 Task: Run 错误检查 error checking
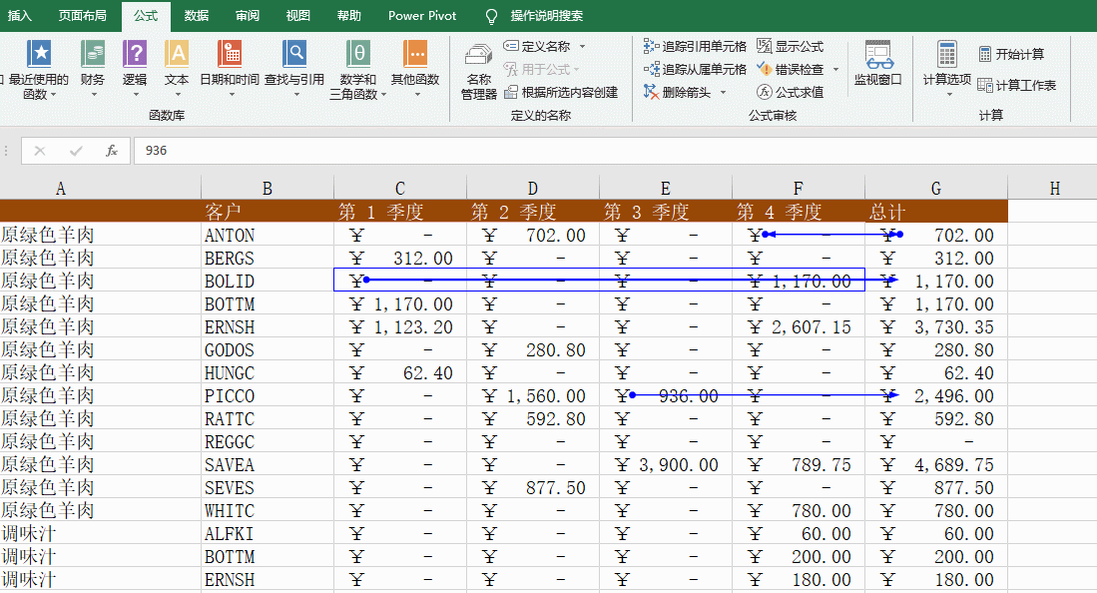791,69
